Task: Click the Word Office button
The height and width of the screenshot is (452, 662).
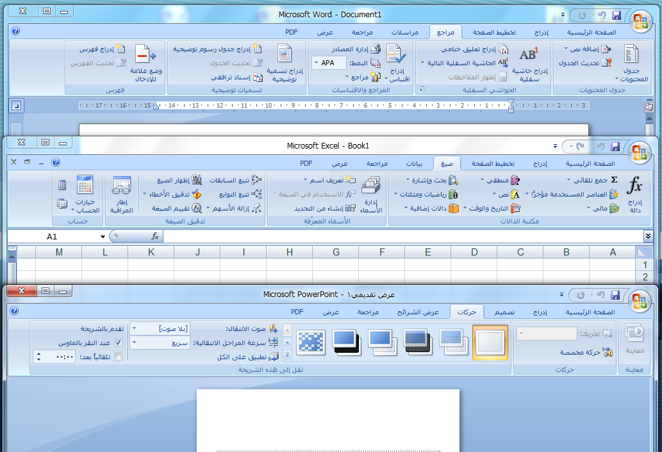Action: (x=640, y=21)
